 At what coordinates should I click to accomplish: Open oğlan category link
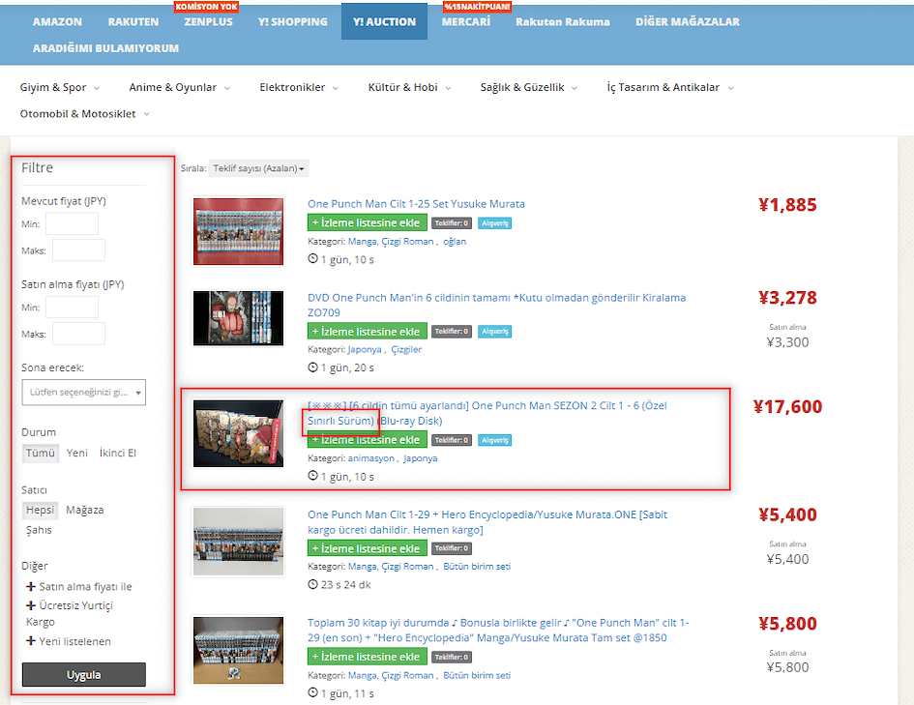coord(454,242)
